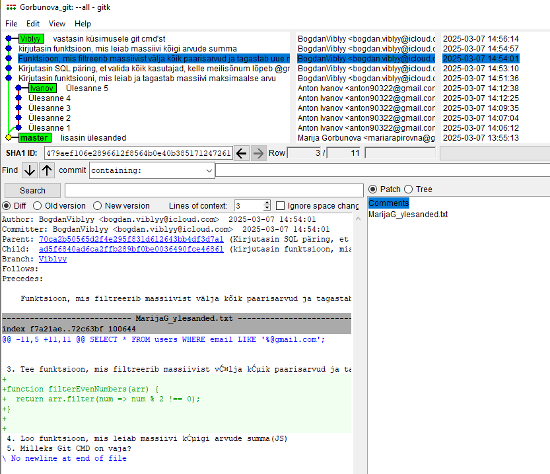
Task: Click the SHA1 ID input field
Action: [x=138, y=153]
